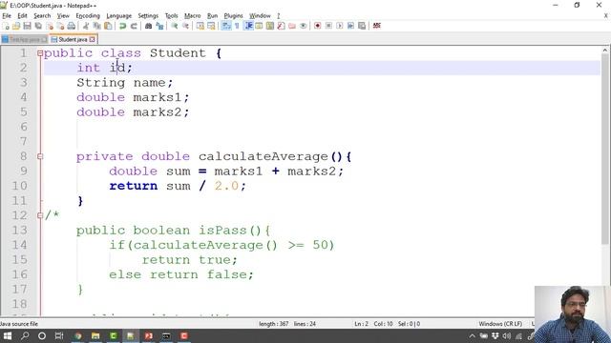Open the ? help menu
This screenshot has height=343, width=611.
(x=278, y=15)
